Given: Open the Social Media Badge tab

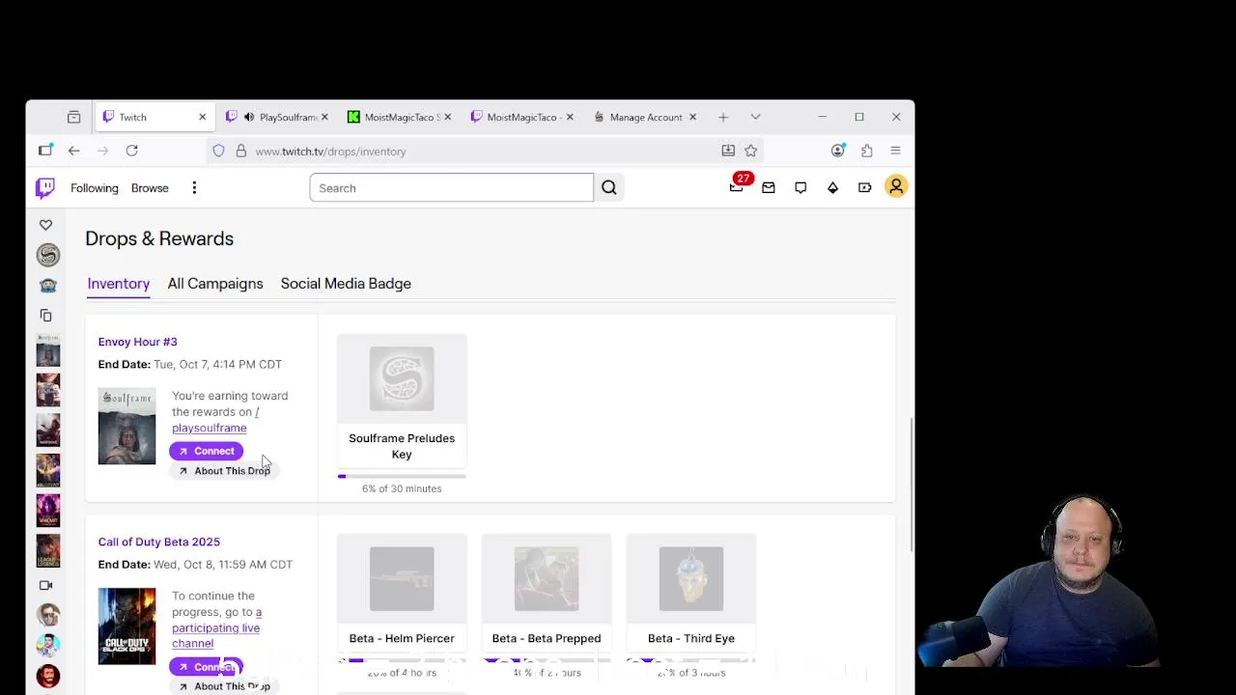Looking at the screenshot, I should [346, 284].
